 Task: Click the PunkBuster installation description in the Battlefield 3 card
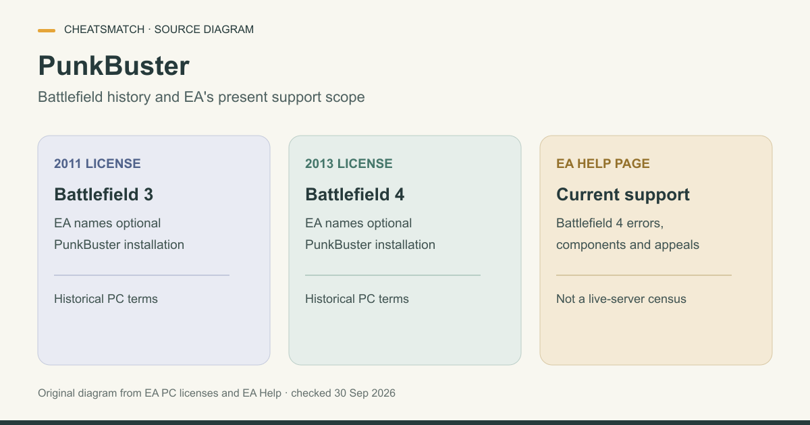click(x=119, y=233)
